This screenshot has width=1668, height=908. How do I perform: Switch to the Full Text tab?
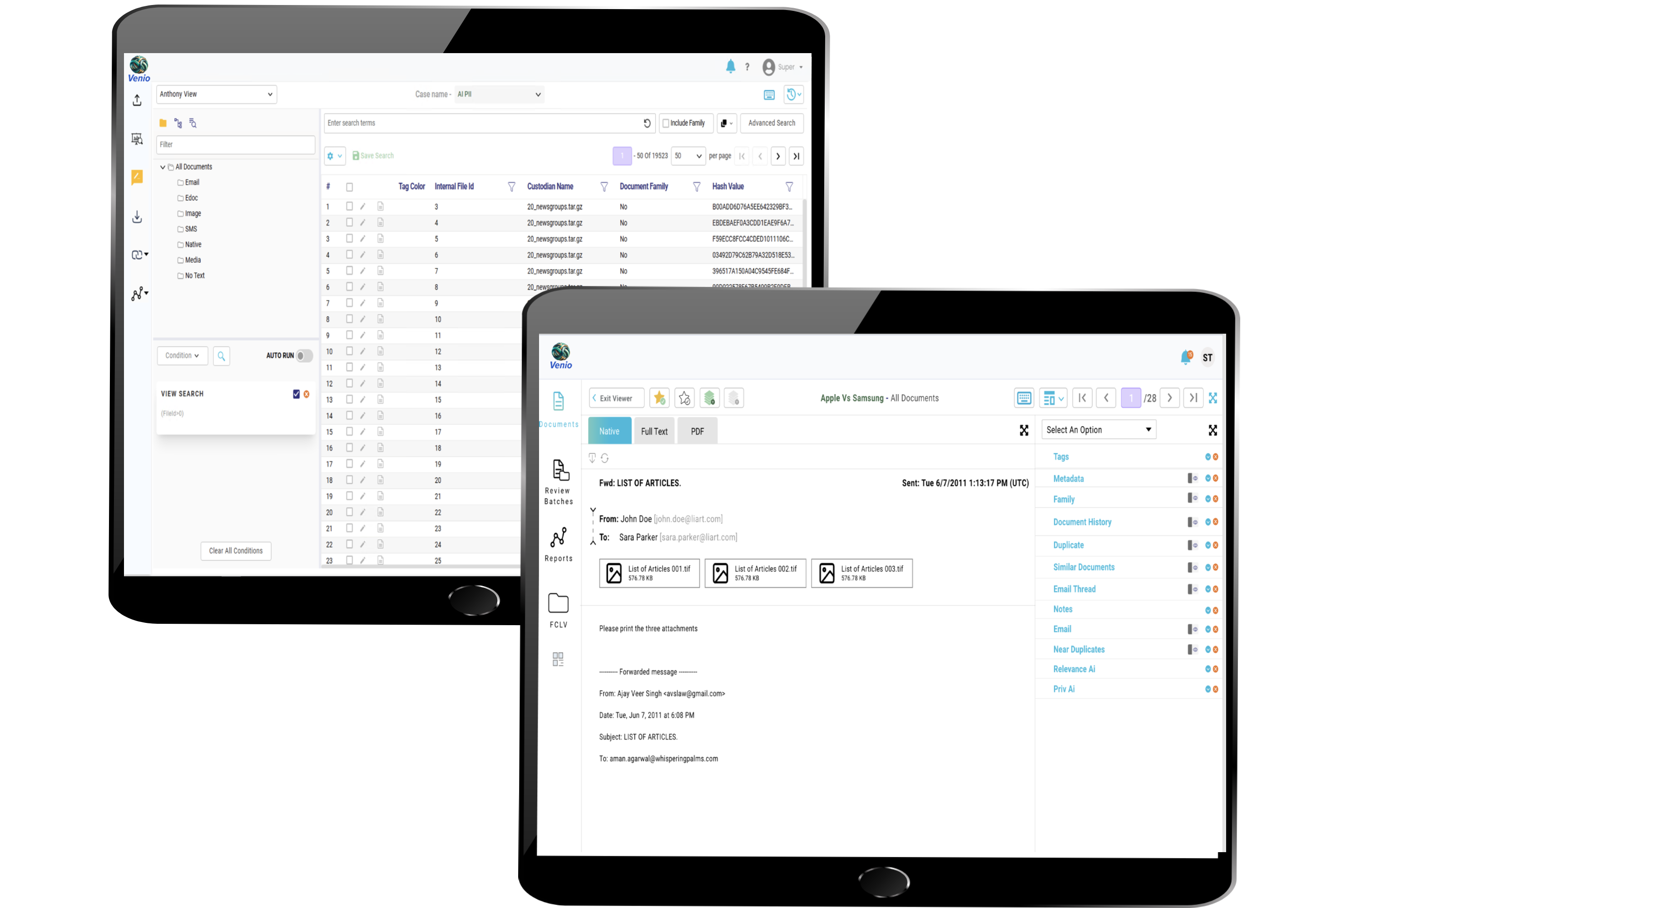[x=654, y=430]
